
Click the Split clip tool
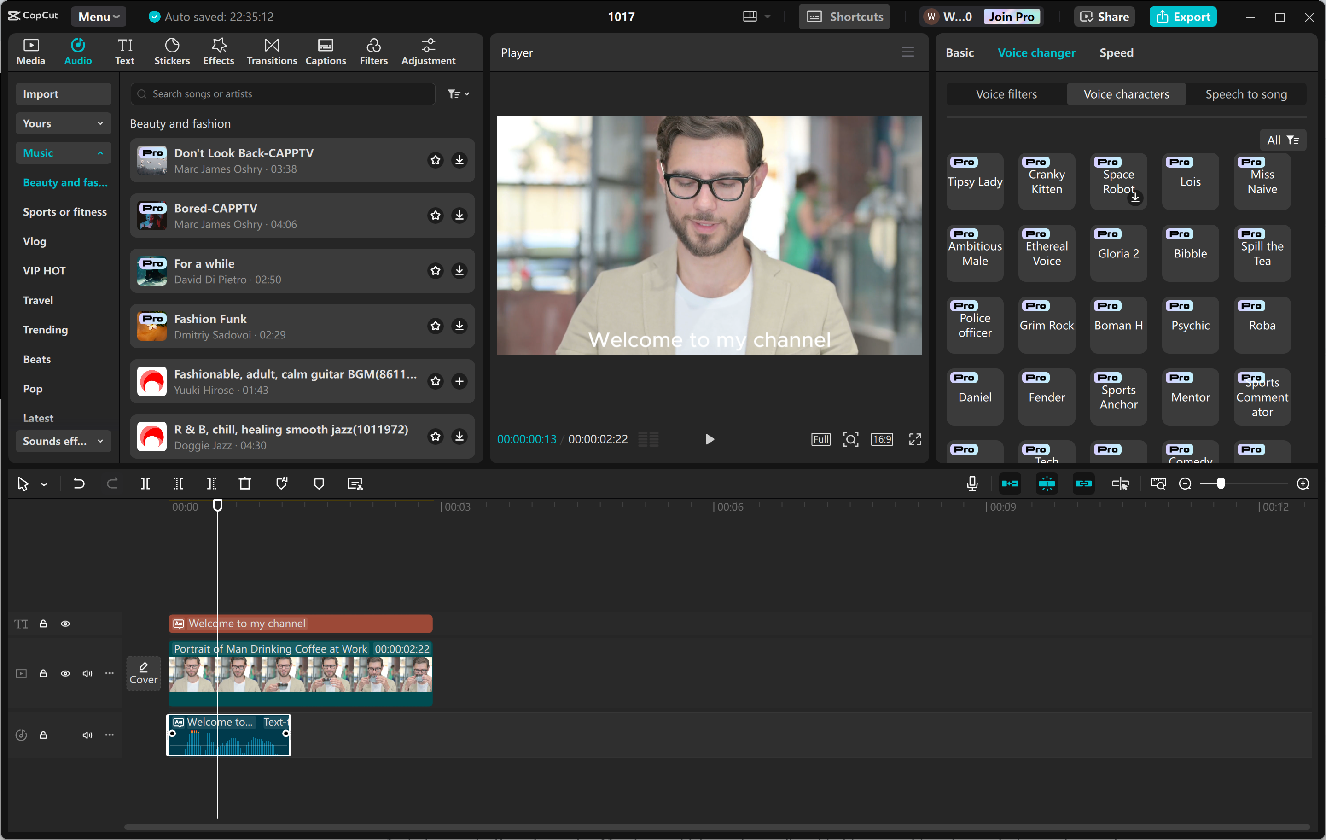145,484
